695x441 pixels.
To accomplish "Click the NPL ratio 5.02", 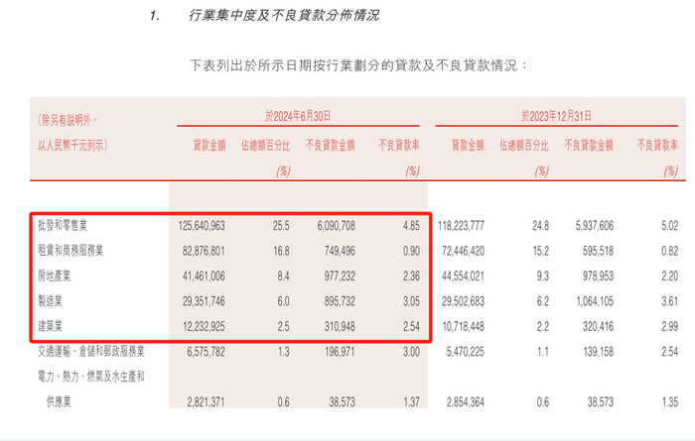I will coord(670,226).
